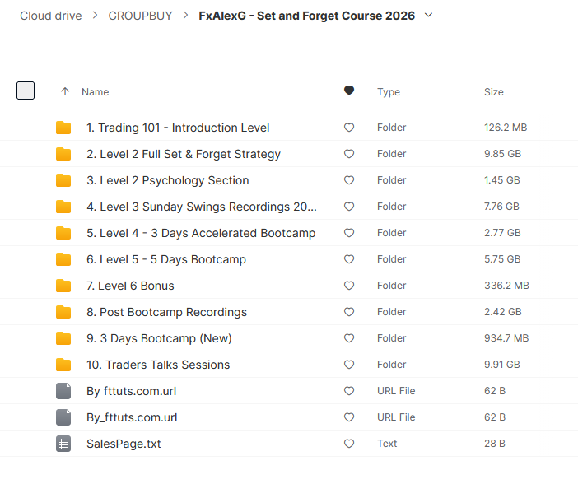Click the FxAlexG - Set and Forget Course 2026 title
This screenshot has width=578, height=498.
(306, 16)
